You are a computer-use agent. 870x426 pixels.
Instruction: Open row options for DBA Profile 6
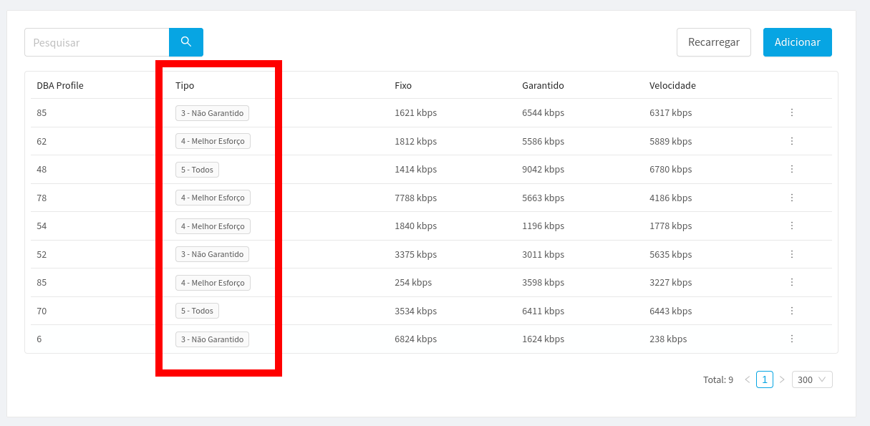(792, 339)
